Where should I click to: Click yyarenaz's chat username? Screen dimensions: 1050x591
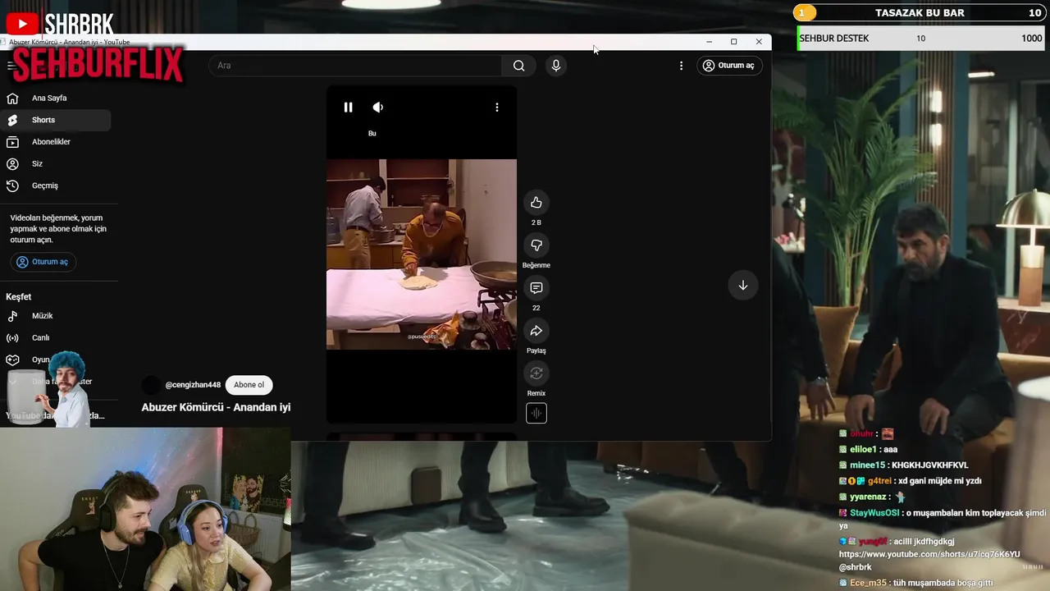868,497
